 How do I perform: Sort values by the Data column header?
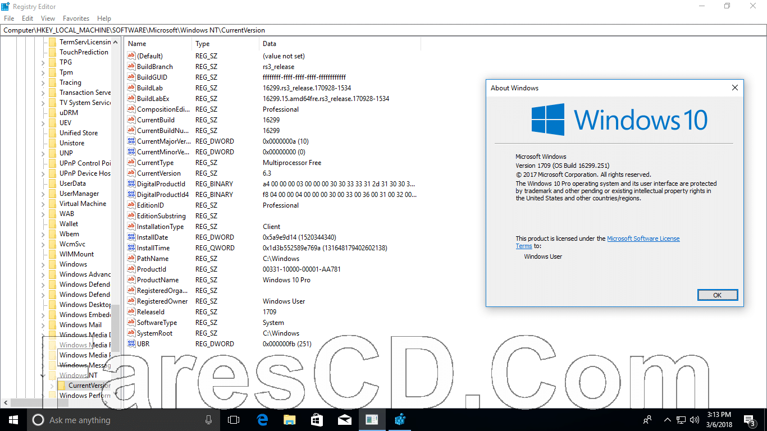[340, 44]
